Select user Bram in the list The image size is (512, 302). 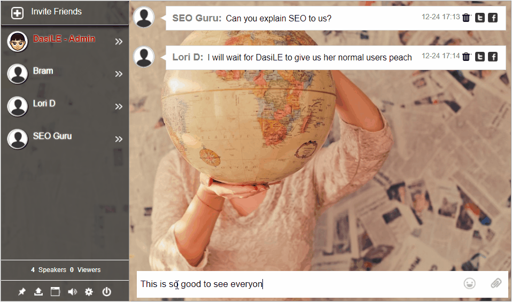click(x=43, y=71)
